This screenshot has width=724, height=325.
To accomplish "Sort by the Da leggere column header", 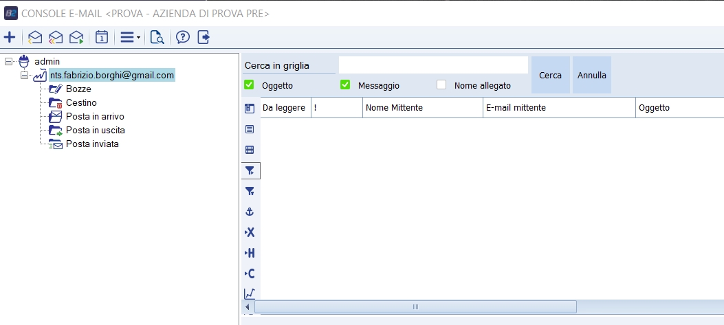I will (286, 108).
